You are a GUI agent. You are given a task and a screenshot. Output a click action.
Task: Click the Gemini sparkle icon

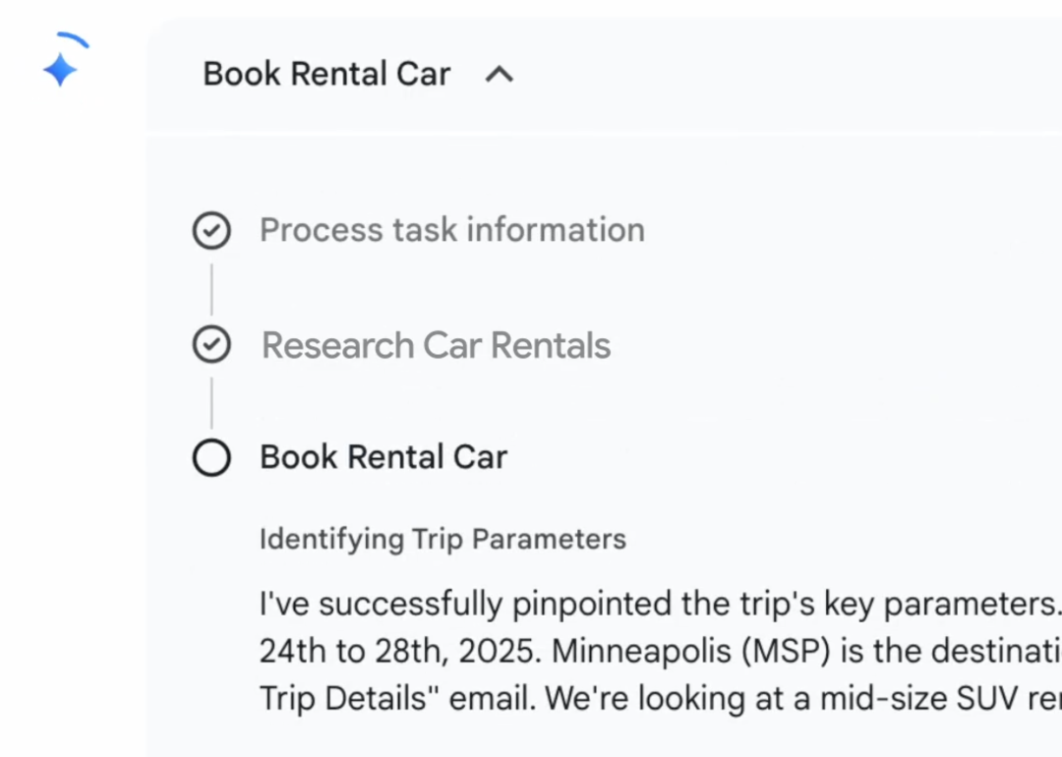point(60,71)
